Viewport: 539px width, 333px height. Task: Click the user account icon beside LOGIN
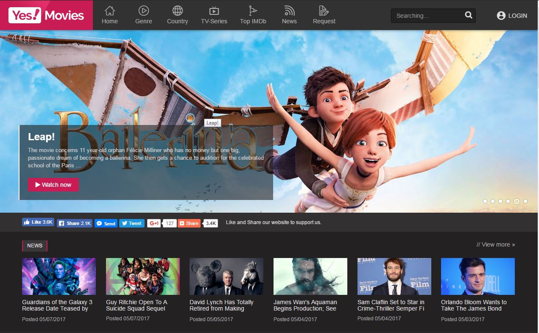[500, 16]
